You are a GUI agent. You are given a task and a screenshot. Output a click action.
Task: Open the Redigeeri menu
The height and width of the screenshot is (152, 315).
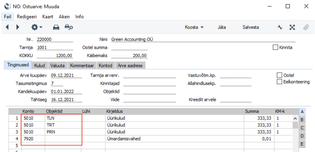[27, 17]
